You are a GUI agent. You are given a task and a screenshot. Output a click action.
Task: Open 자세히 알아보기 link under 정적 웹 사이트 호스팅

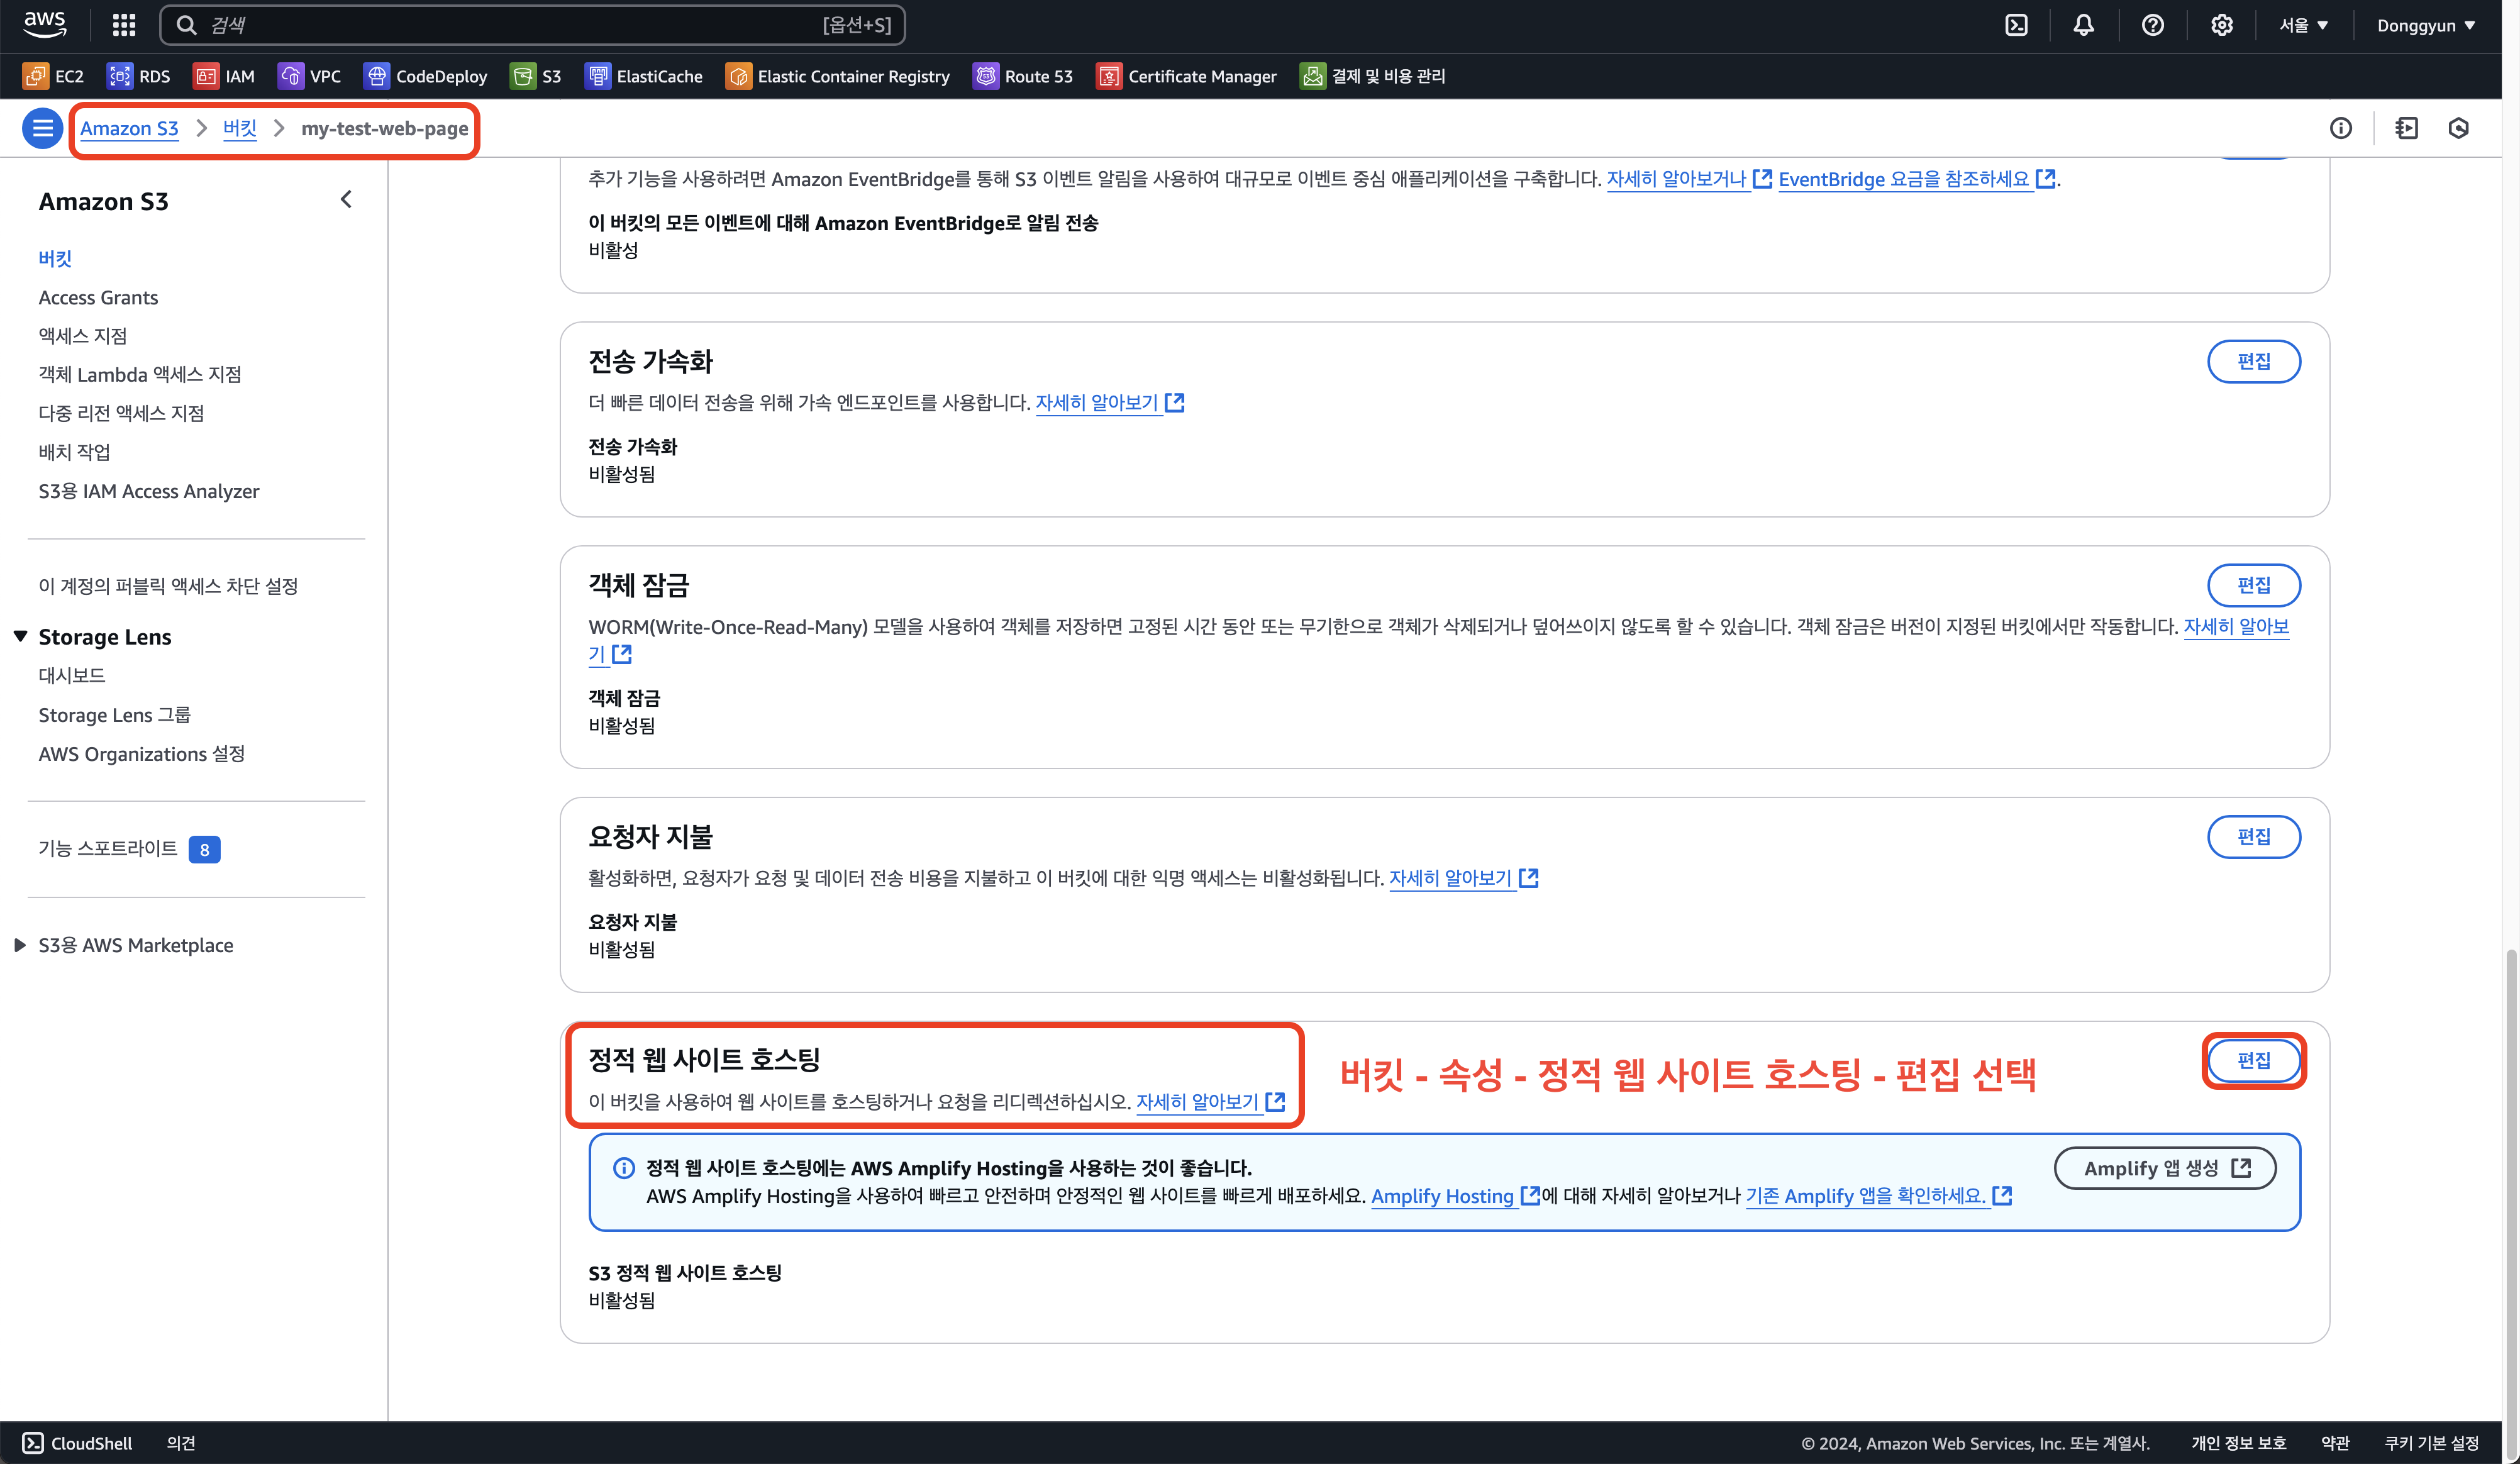click(1211, 1102)
